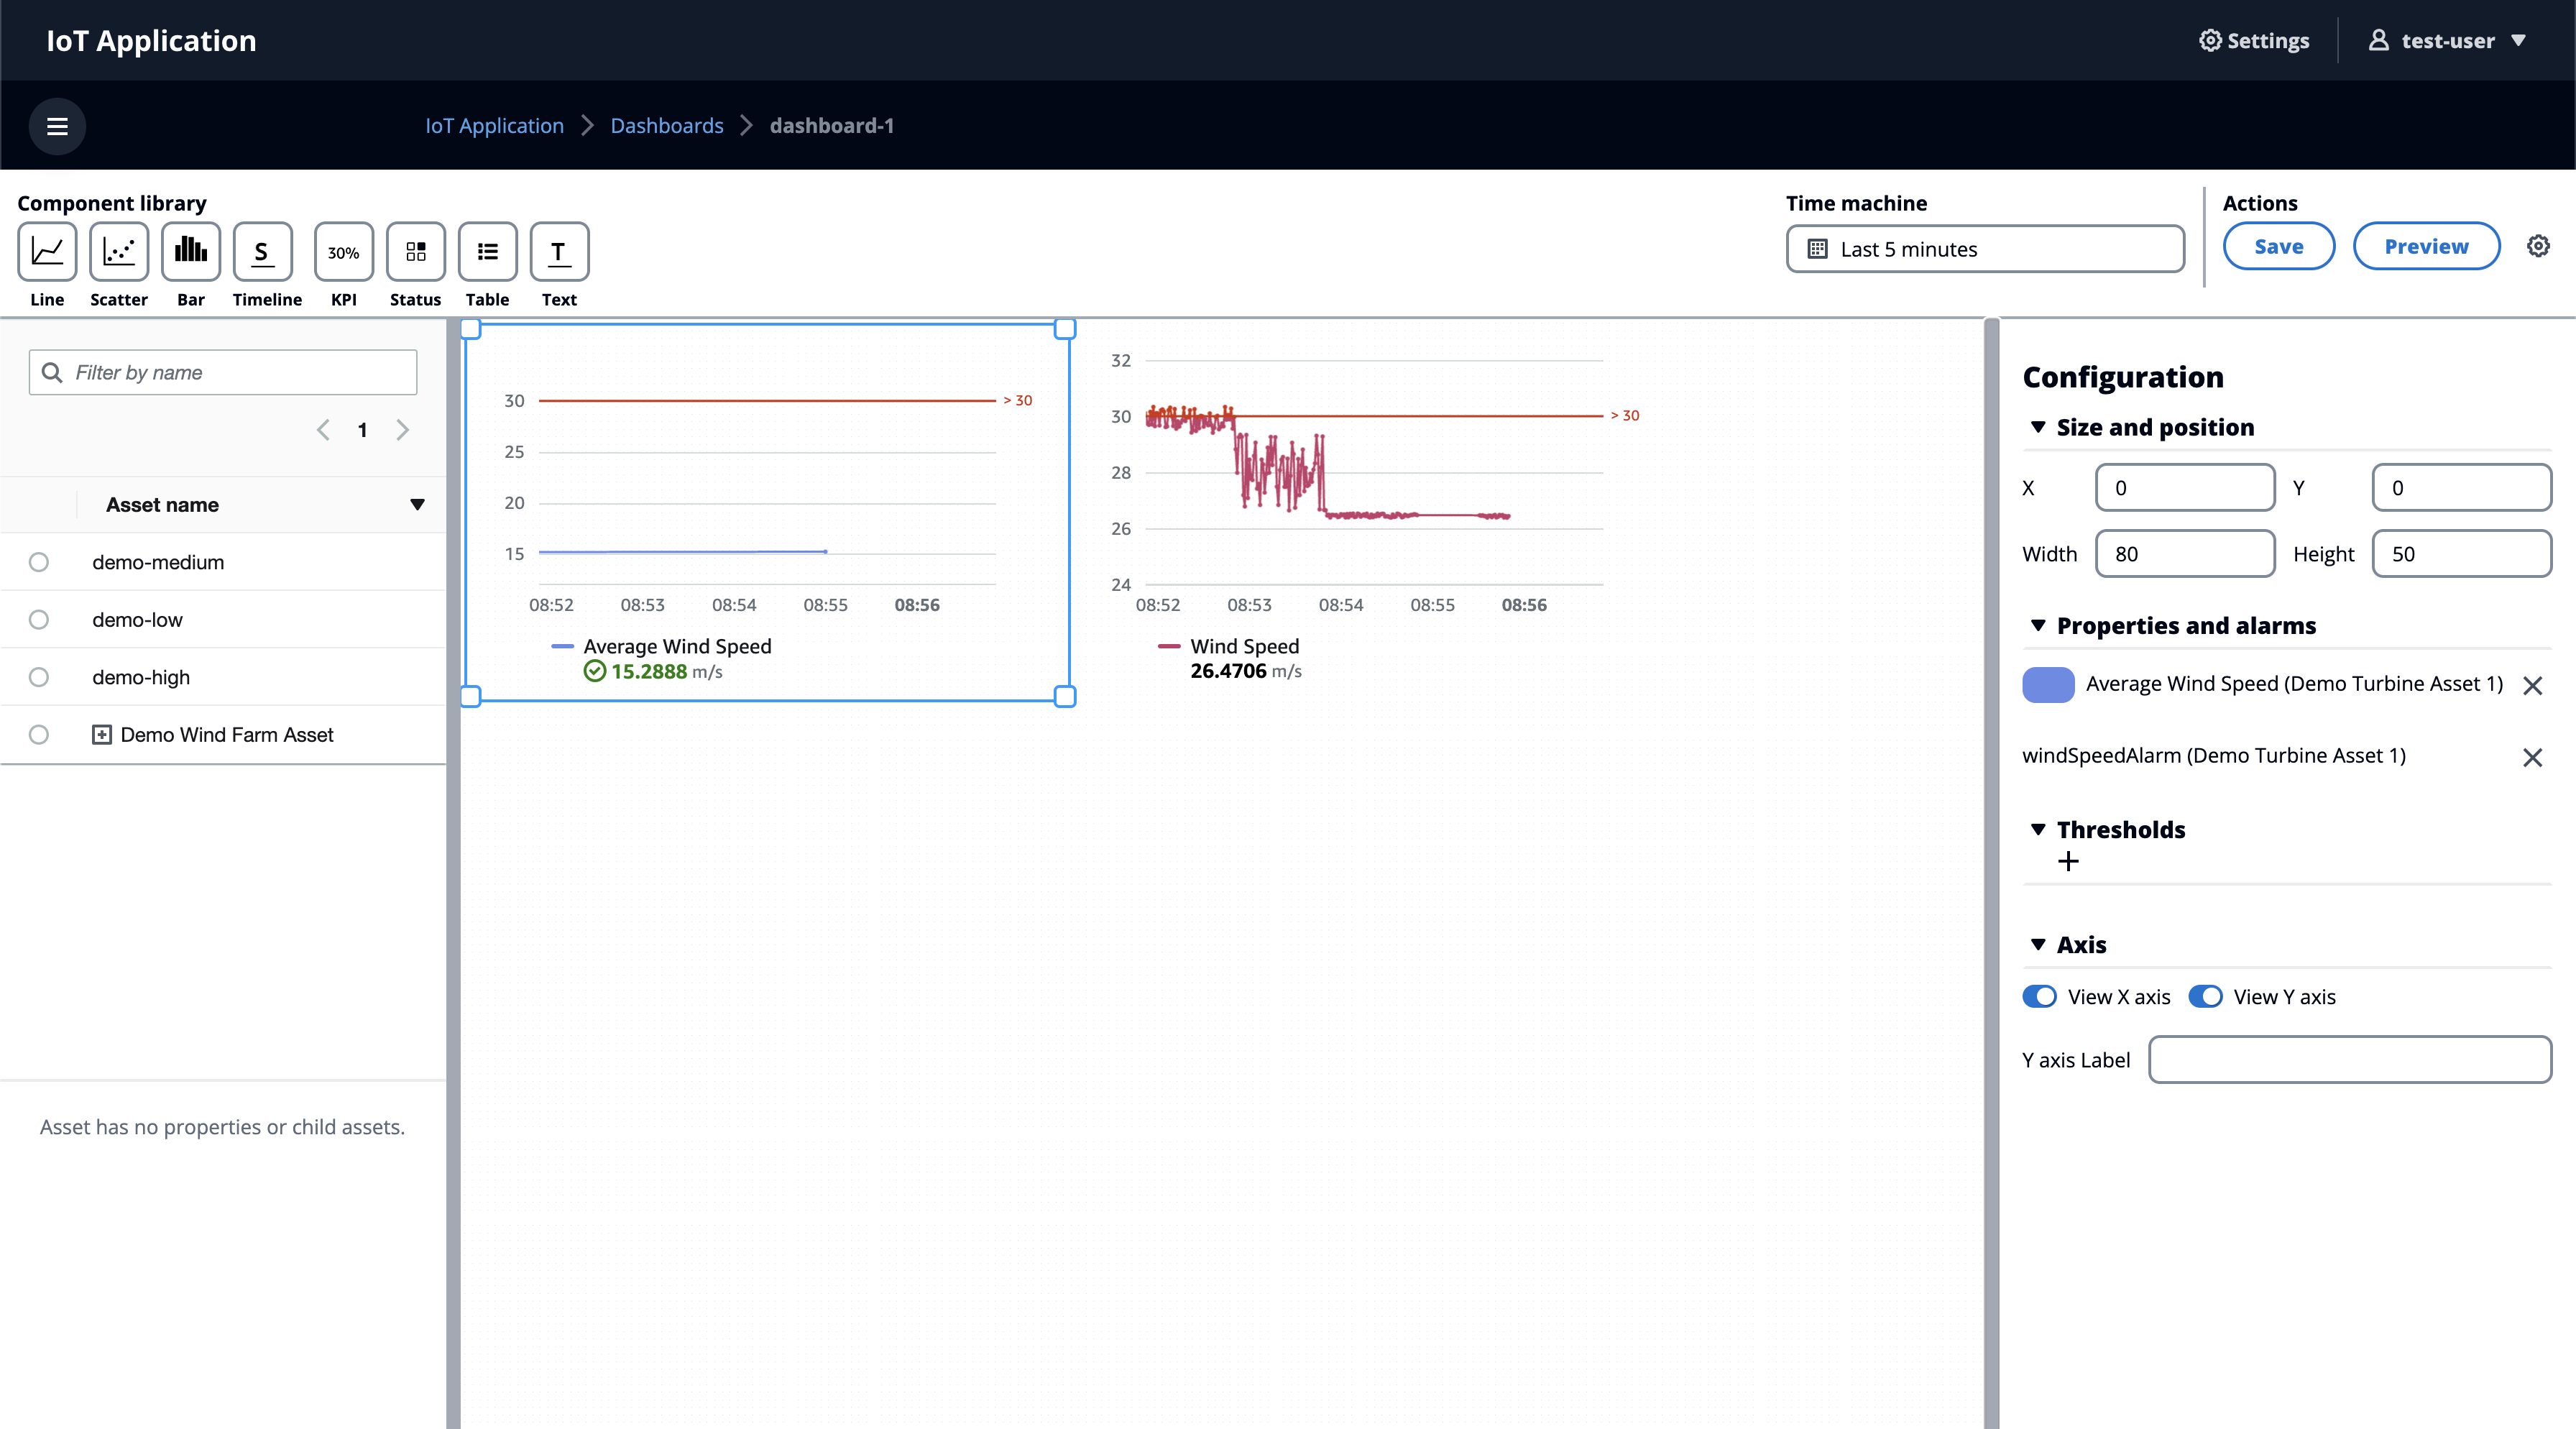Go to next asset page
This screenshot has height=1429, width=2576.
403,430
